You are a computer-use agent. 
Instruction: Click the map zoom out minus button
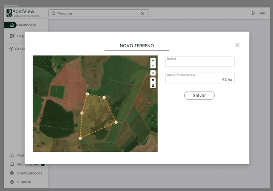click(x=153, y=66)
